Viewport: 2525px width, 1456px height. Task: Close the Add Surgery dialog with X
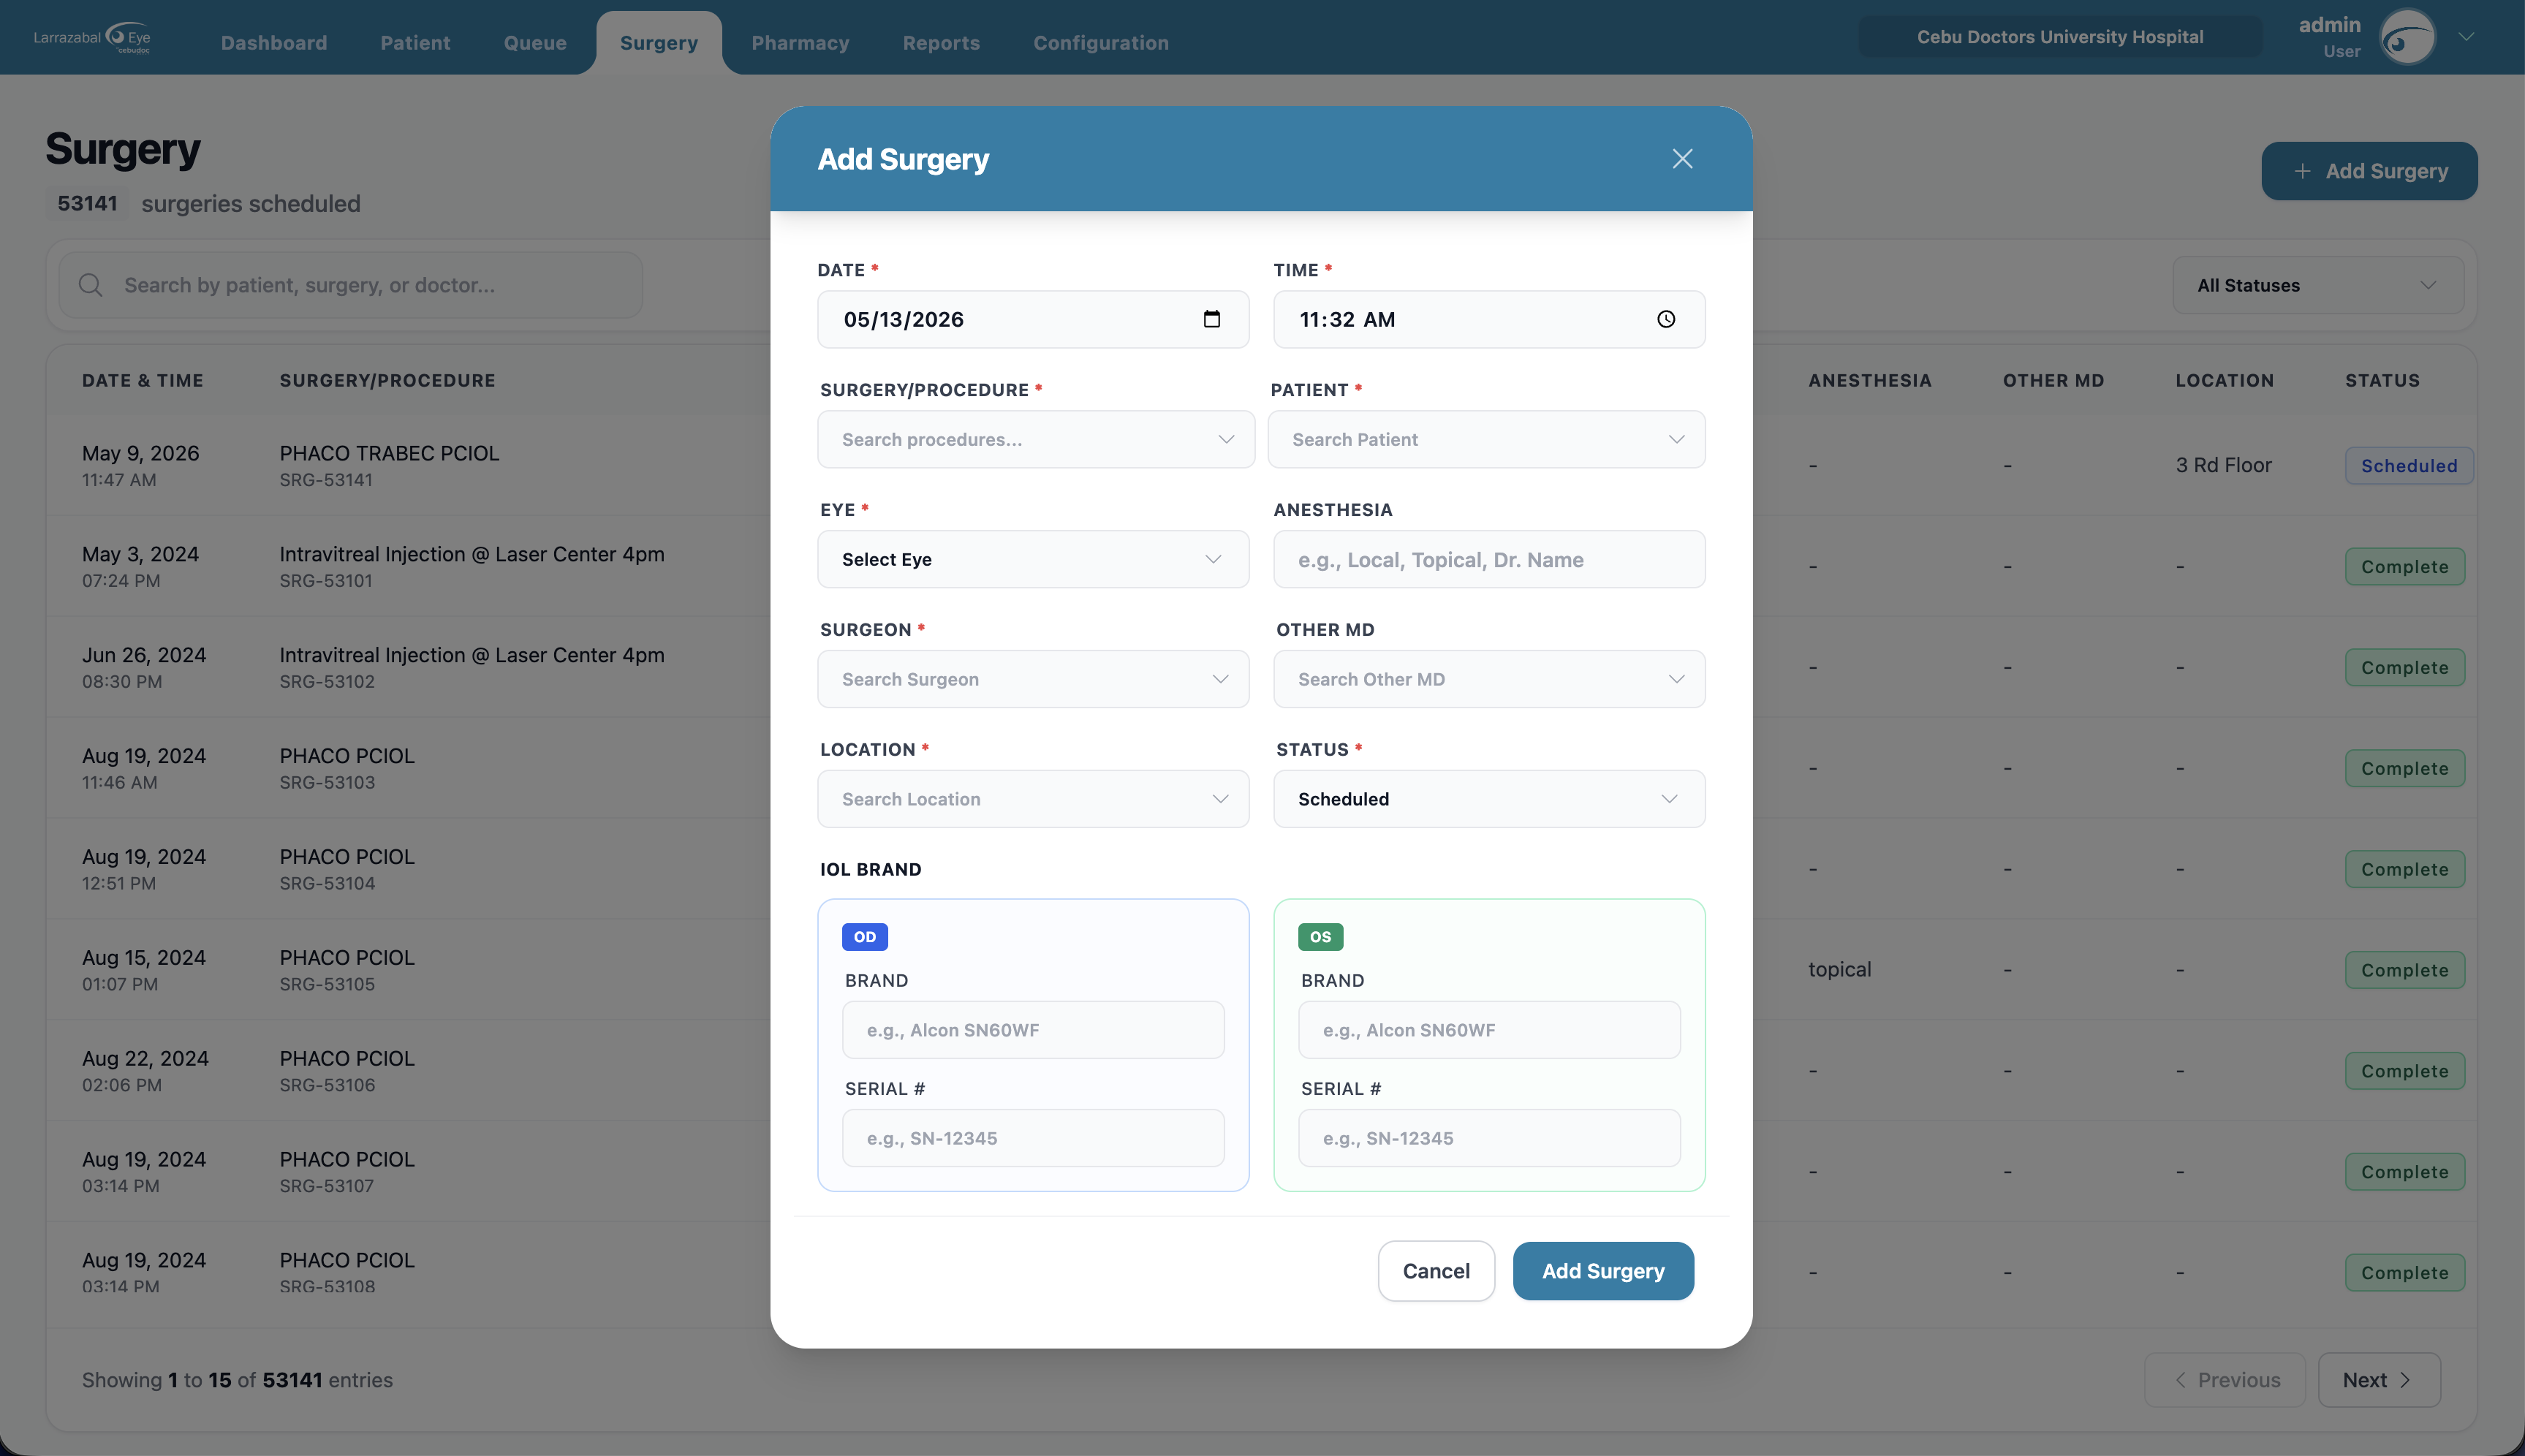1682,159
